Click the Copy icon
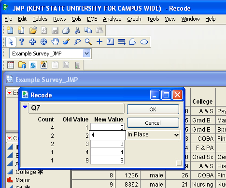This screenshot has width=226, height=188. [88, 30]
